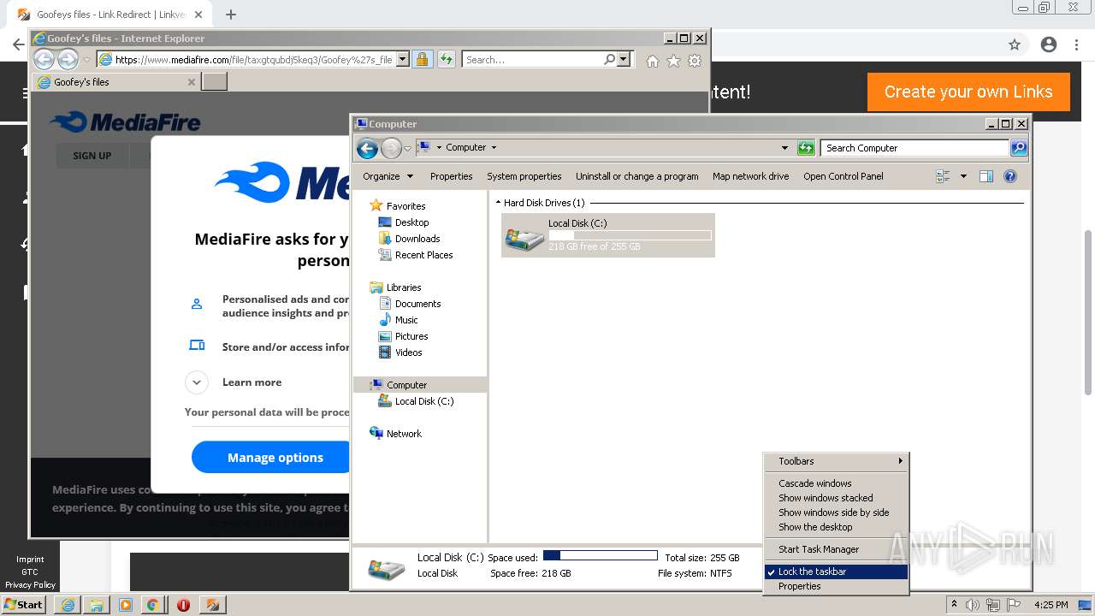Screen dimensions: 1095x616
Task: Open the Chrome profile avatar
Action: click(x=1049, y=44)
